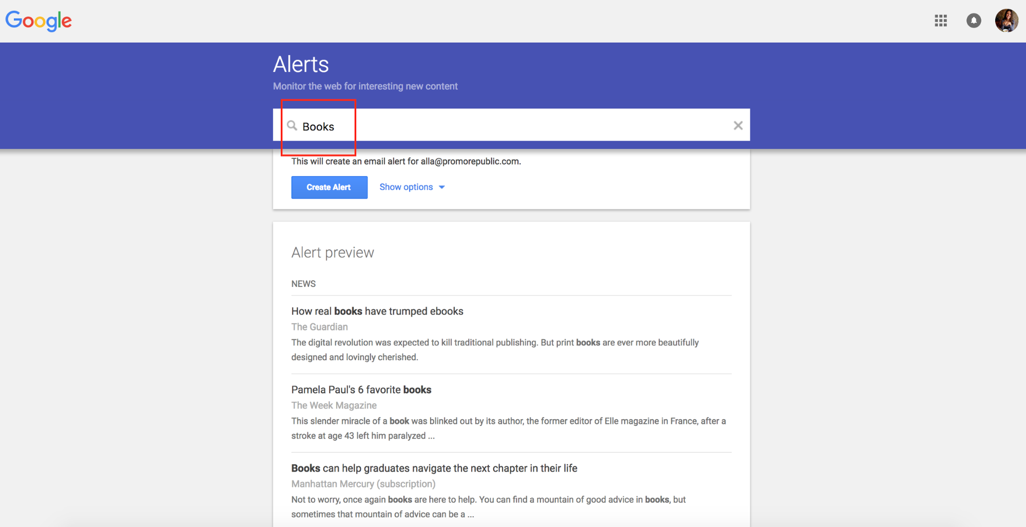Screen dimensions: 1026x527
Task: Click email alert notice for alla@promorepublic.com
Action: (x=406, y=161)
